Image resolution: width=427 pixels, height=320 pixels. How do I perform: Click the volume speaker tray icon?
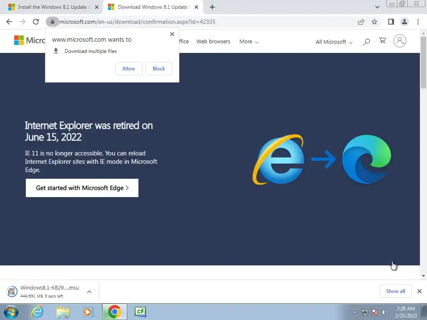pyautogui.click(x=385, y=312)
